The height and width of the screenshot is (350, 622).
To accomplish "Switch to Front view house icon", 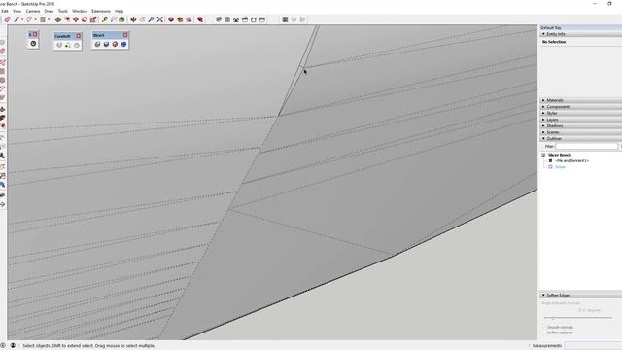I will click(236, 19).
